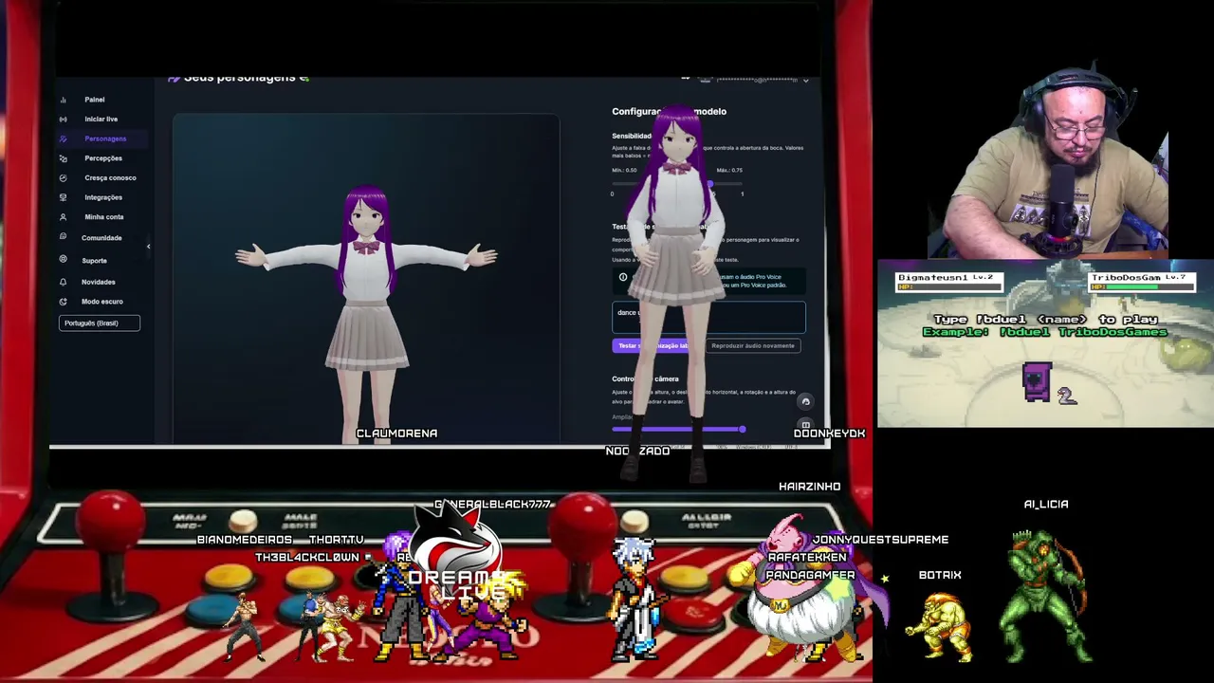Click the T-pose avatar 3D preview canvas

click(366, 279)
